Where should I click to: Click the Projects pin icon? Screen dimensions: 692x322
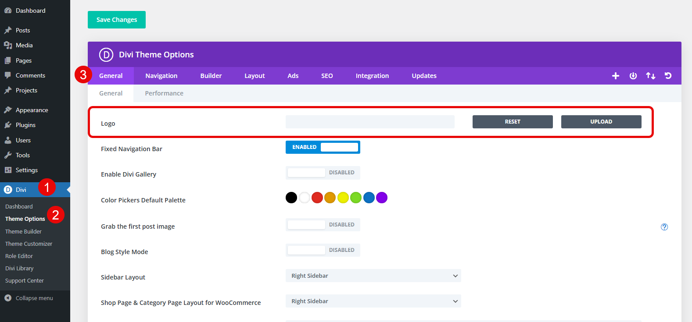[8, 90]
